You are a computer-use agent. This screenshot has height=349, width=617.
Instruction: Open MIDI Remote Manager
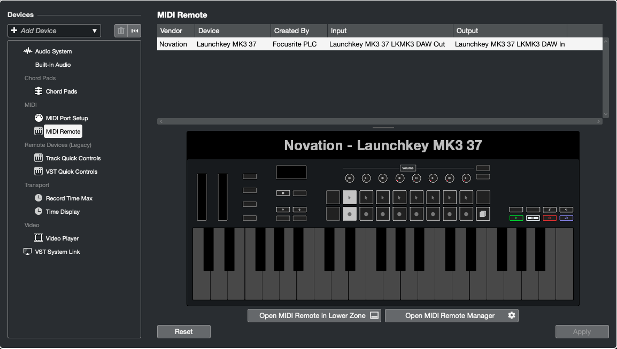coord(452,315)
